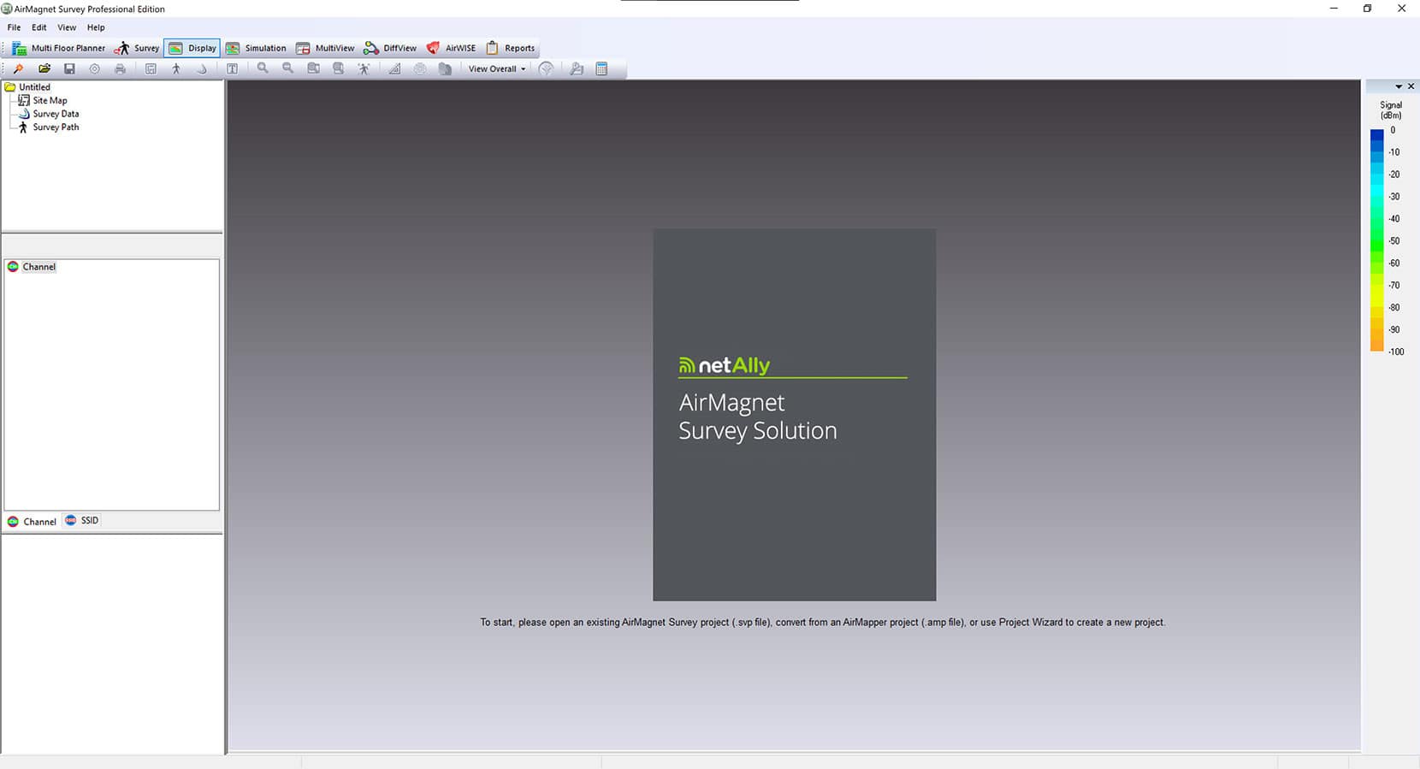The width and height of the screenshot is (1420, 769).
Task: Close the signal legend panel
Action: pos(1411,86)
